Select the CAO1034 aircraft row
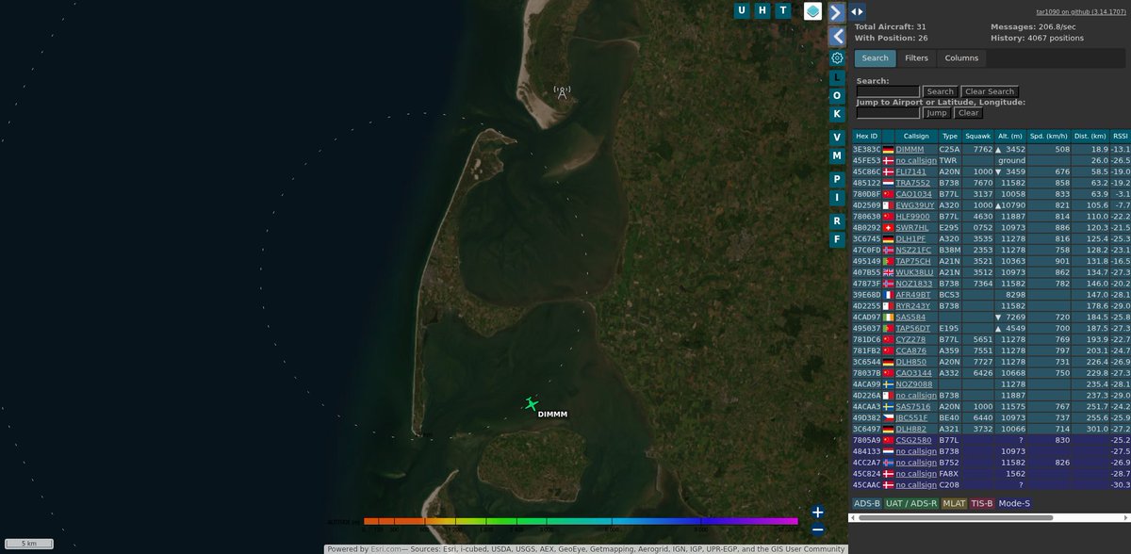Image resolution: width=1131 pixels, height=554 pixels. [x=991, y=194]
